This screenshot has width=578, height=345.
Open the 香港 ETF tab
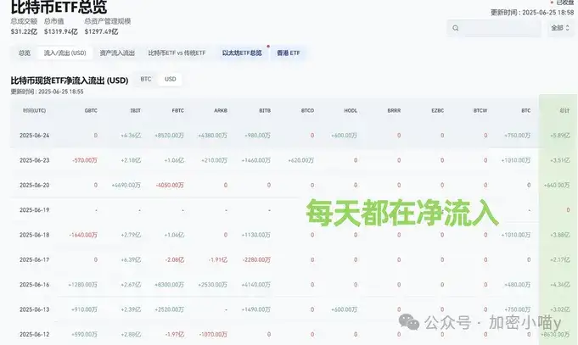click(x=289, y=53)
